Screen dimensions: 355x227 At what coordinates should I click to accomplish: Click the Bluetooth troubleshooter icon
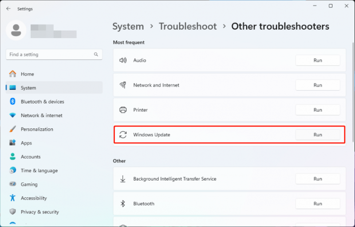click(x=123, y=204)
